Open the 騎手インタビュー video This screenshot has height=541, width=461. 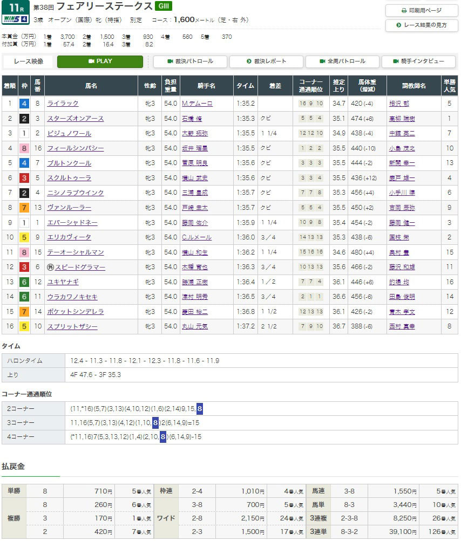(x=418, y=61)
